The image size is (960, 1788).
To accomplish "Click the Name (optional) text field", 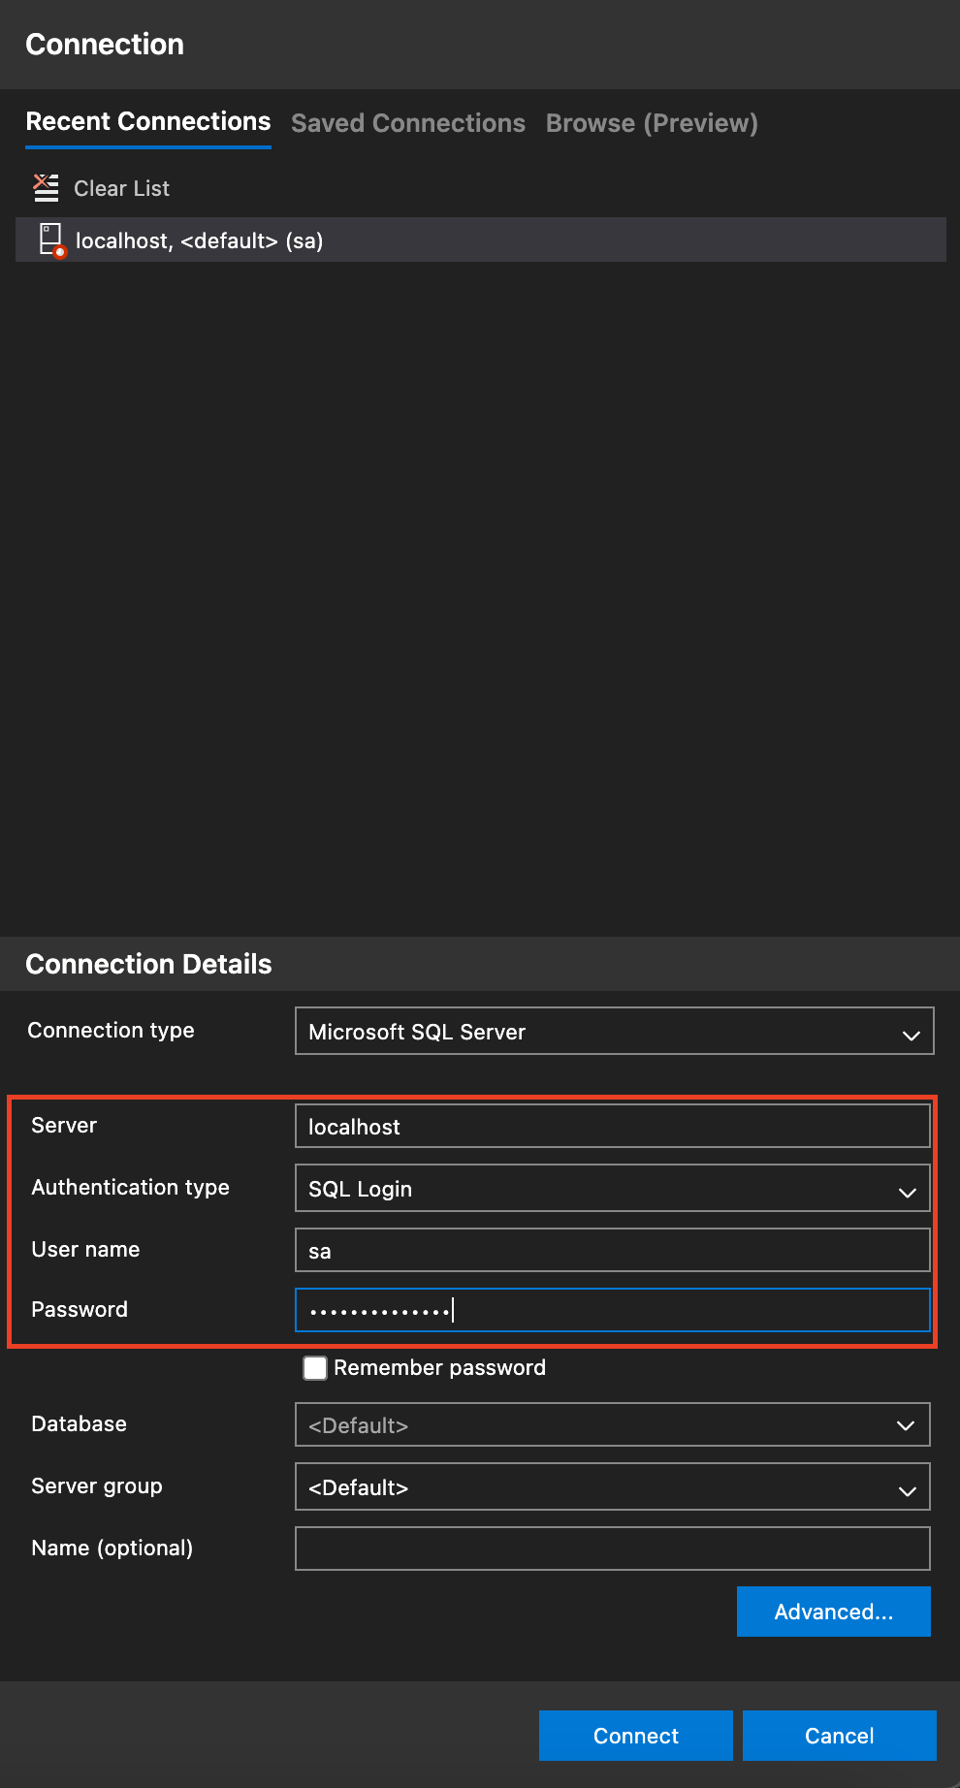I will click(x=612, y=1549).
